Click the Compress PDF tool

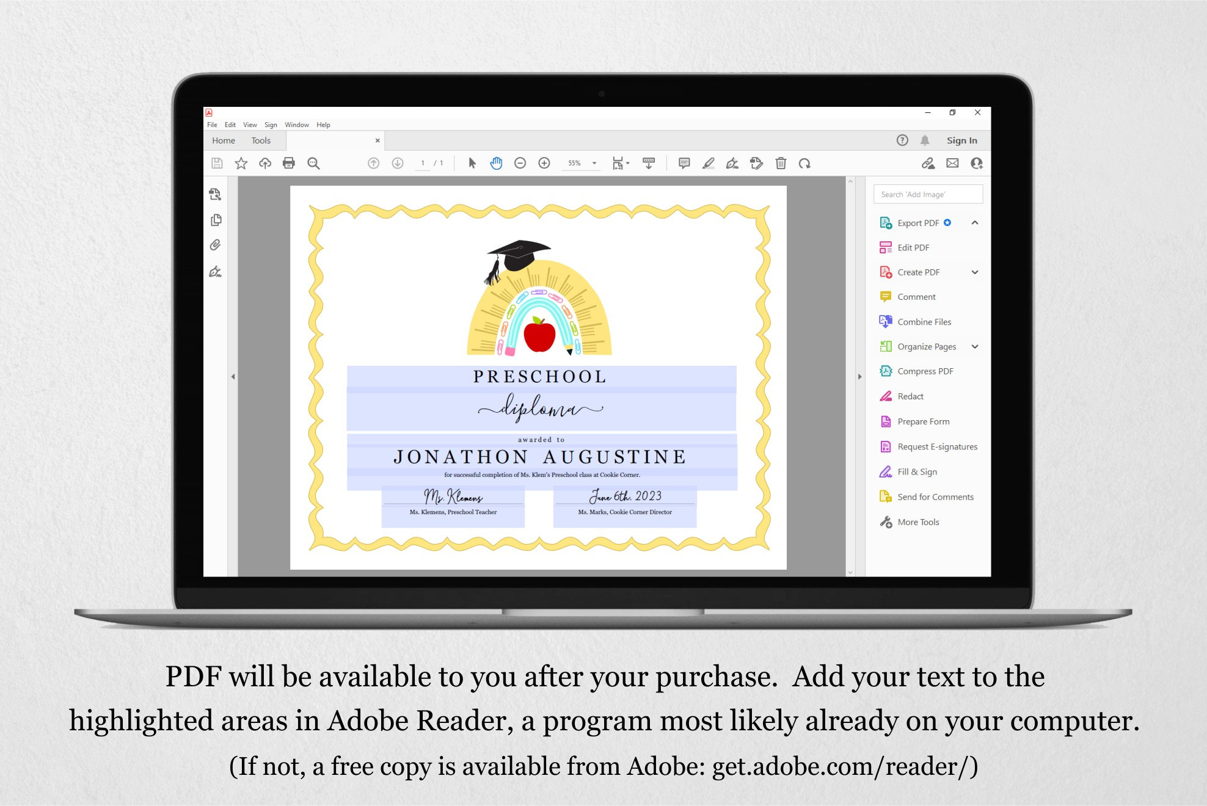point(925,371)
